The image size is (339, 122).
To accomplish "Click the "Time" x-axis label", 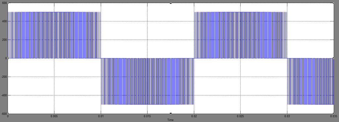I will [170, 120].
